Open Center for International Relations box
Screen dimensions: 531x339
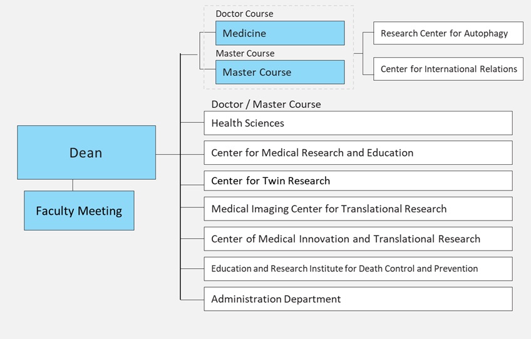tap(448, 69)
